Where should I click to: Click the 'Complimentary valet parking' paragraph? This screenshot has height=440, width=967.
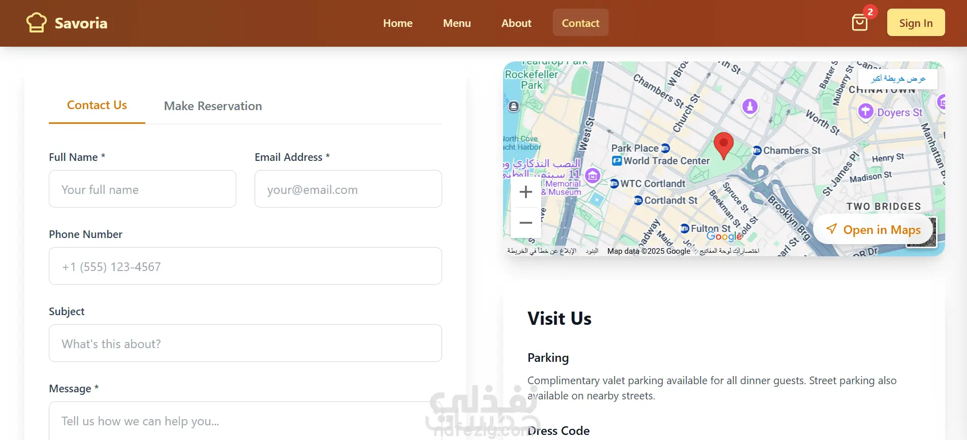tap(712, 388)
